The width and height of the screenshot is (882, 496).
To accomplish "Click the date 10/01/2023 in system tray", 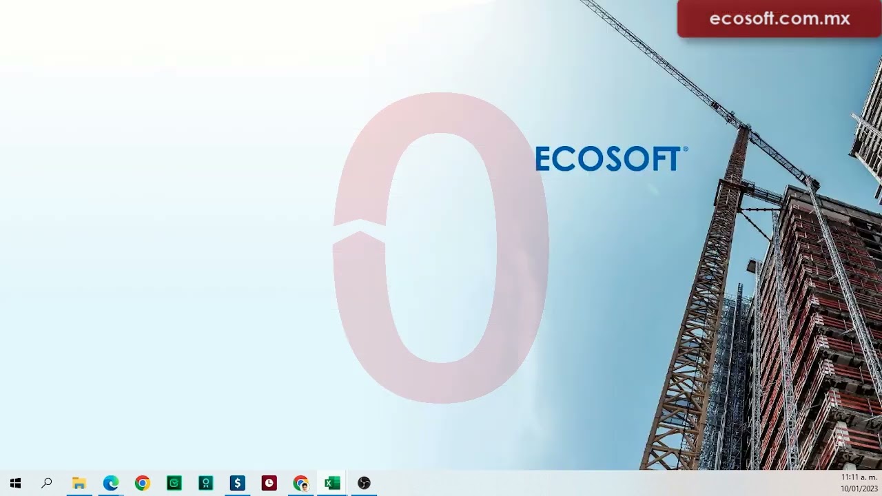I will click(859, 489).
